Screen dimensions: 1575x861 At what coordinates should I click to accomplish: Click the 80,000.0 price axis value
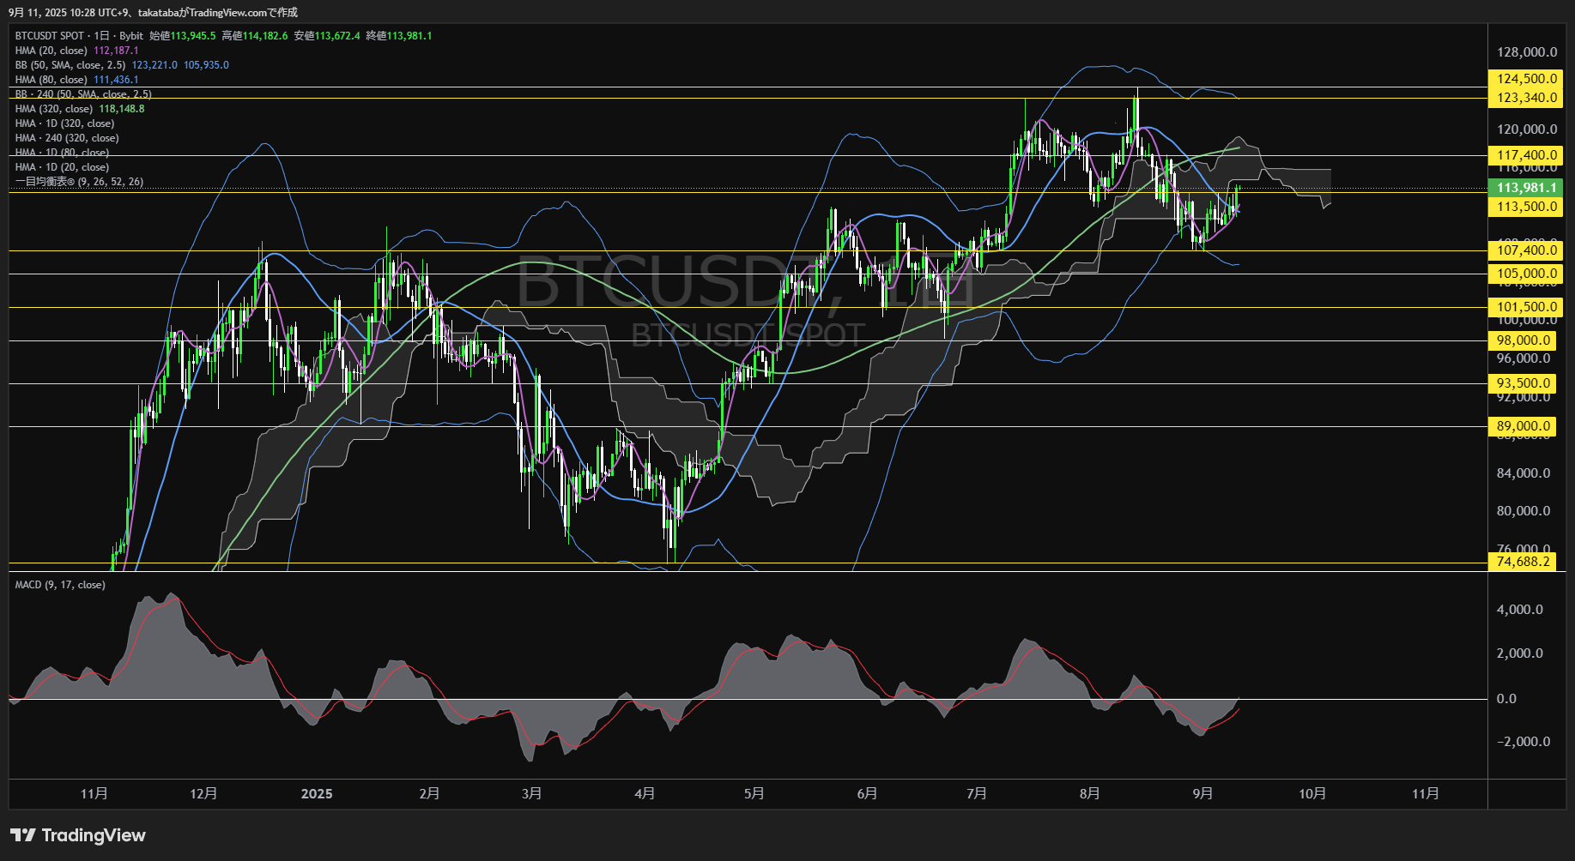[x=1524, y=511]
